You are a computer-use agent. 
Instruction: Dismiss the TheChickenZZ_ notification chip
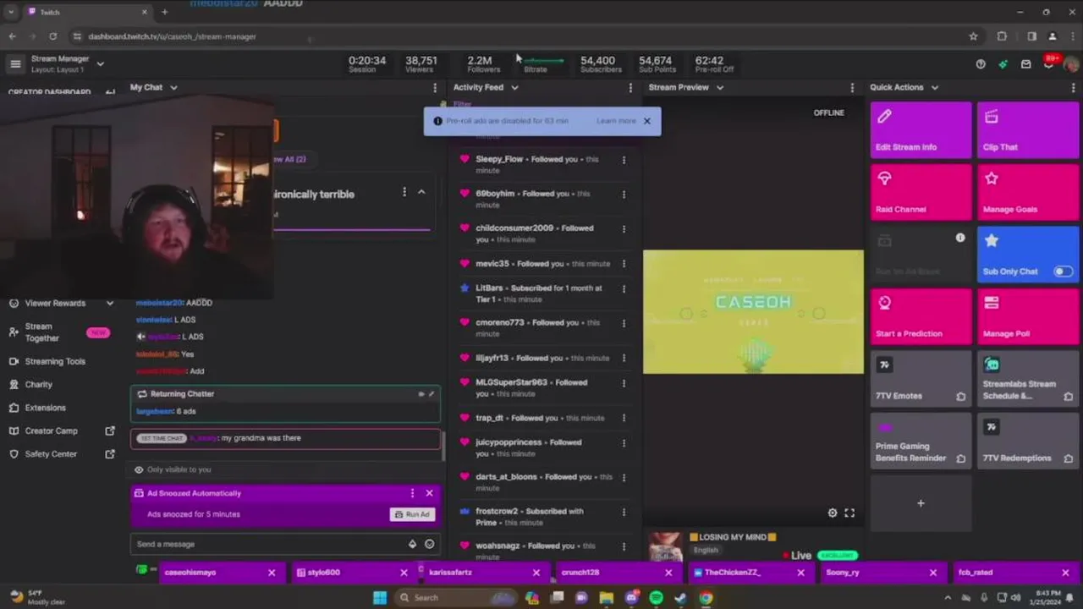point(800,573)
